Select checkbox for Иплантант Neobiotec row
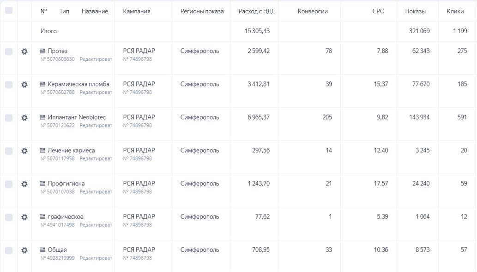 click(x=9, y=118)
